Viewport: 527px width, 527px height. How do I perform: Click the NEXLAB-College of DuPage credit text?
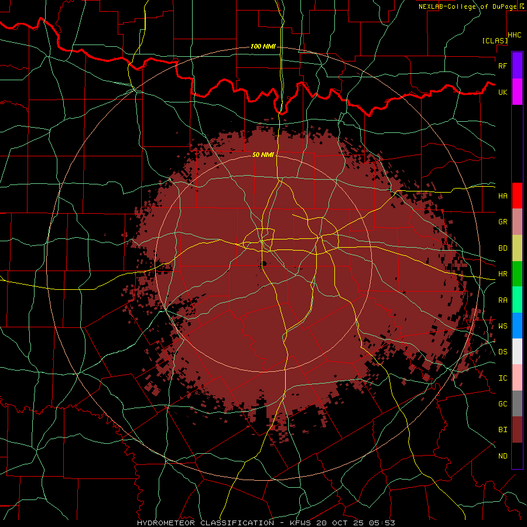(x=467, y=6)
